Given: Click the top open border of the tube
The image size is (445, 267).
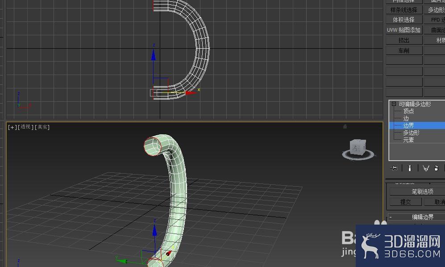Looking at the screenshot, I should (153, 146).
